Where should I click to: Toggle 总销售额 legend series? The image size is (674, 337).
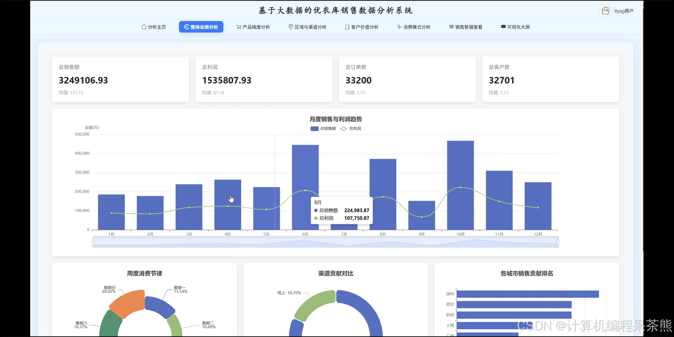(323, 128)
